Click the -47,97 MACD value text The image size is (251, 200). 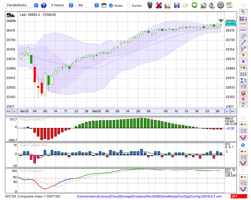(x=230, y=128)
